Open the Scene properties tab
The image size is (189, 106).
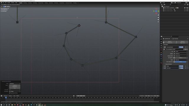[x=161, y=48]
